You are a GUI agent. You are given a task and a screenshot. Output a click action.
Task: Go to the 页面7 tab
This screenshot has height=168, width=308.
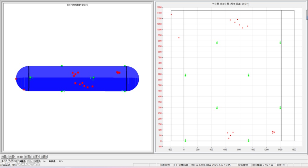click(x=36, y=157)
